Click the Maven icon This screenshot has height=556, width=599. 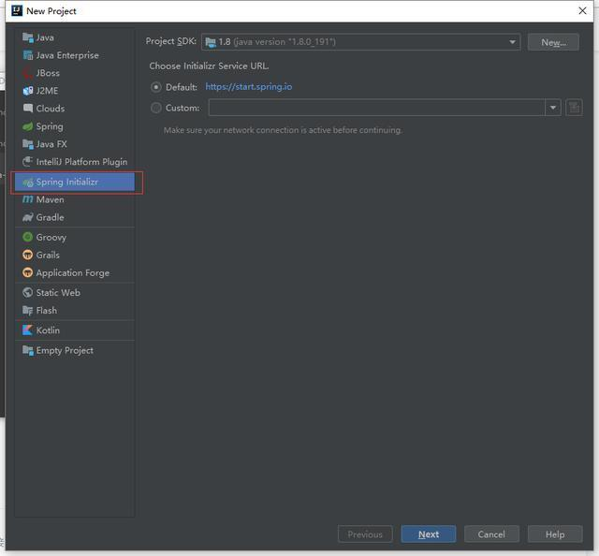[28, 199]
